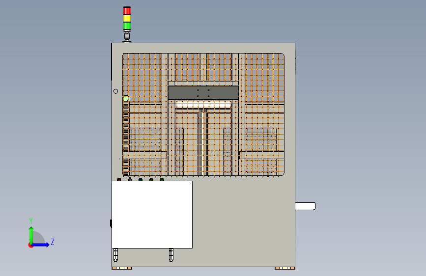Viewport: 426px width, 276px height.
Task: Pick the white cylindrical handle on machine side
Action: 305,206
